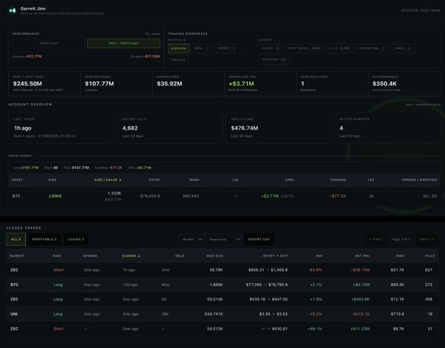Click the $107.77M Open Notional card
Image resolution: width=445 pixels, height=348 pixels.
(116, 84)
